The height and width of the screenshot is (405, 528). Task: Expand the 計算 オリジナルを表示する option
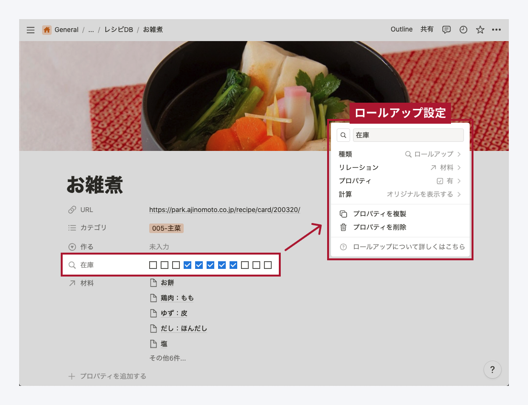click(400, 194)
